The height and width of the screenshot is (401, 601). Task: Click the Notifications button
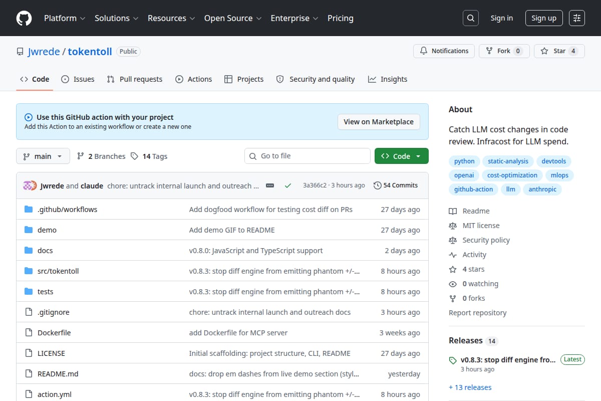(x=444, y=51)
